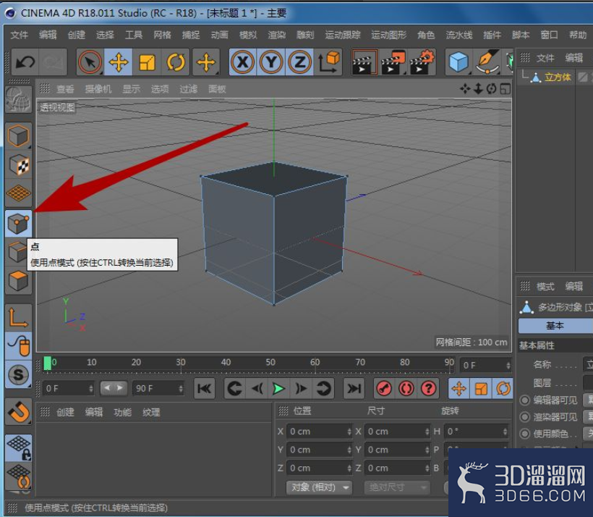
Task: Click position X 0 cm field
Action: (x=319, y=432)
